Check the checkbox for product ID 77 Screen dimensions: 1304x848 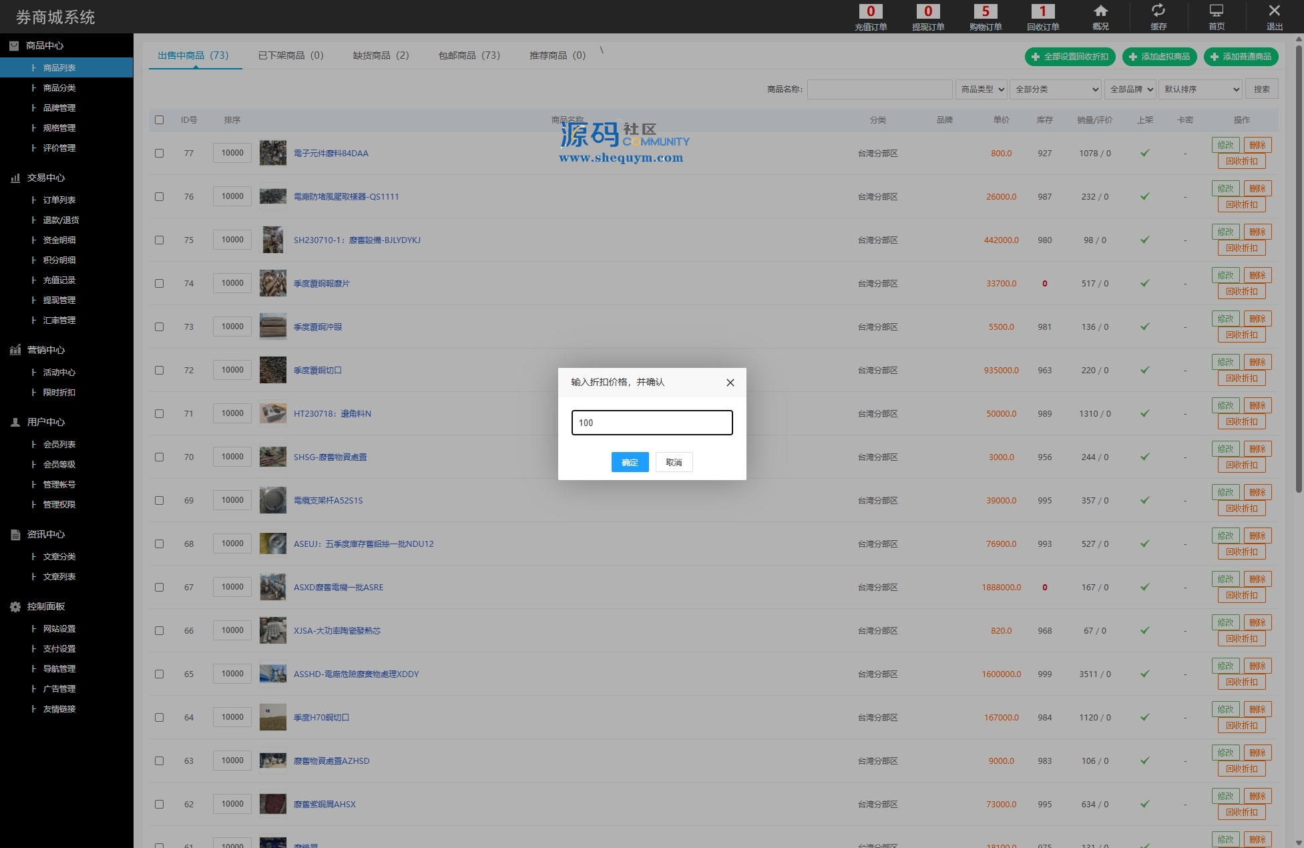tap(159, 153)
